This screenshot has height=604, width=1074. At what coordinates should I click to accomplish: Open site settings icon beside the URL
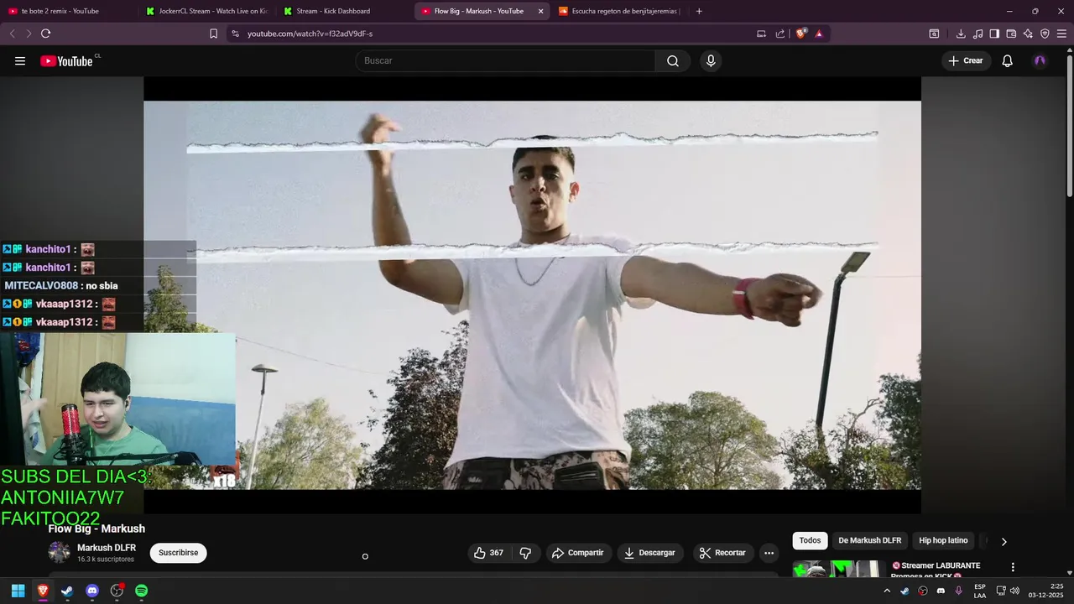(235, 34)
